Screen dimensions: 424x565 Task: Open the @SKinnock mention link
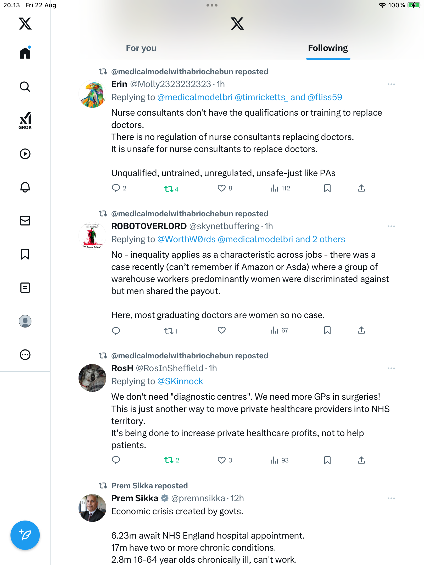pos(180,381)
